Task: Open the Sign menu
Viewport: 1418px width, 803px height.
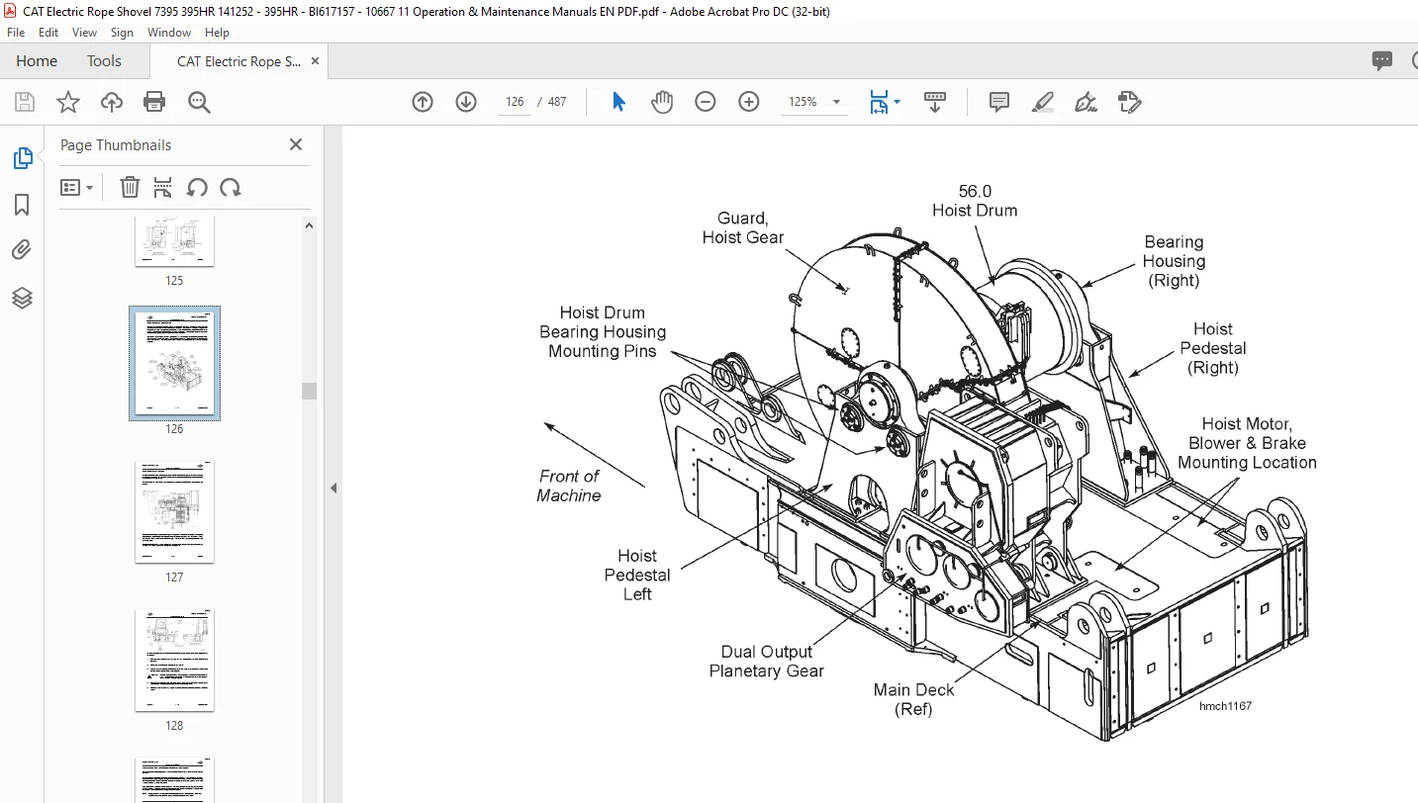Action: click(123, 33)
